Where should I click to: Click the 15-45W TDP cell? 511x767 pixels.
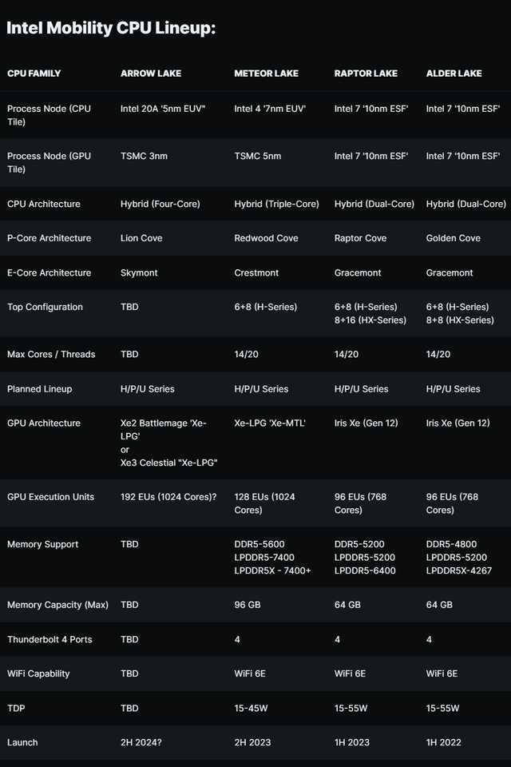click(x=254, y=708)
